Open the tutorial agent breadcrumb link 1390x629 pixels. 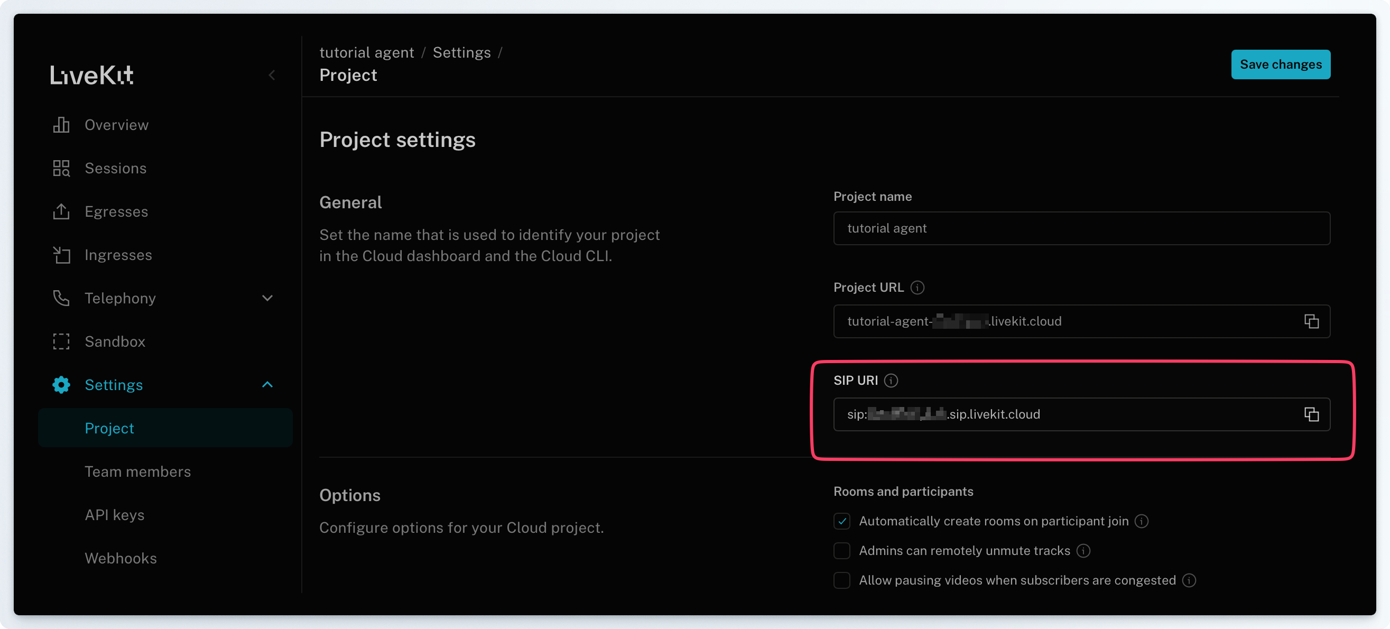366,52
